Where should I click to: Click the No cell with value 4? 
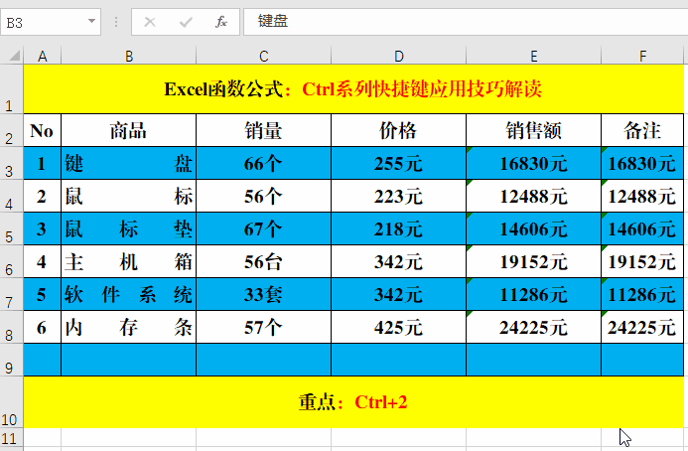(x=42, y=261)
